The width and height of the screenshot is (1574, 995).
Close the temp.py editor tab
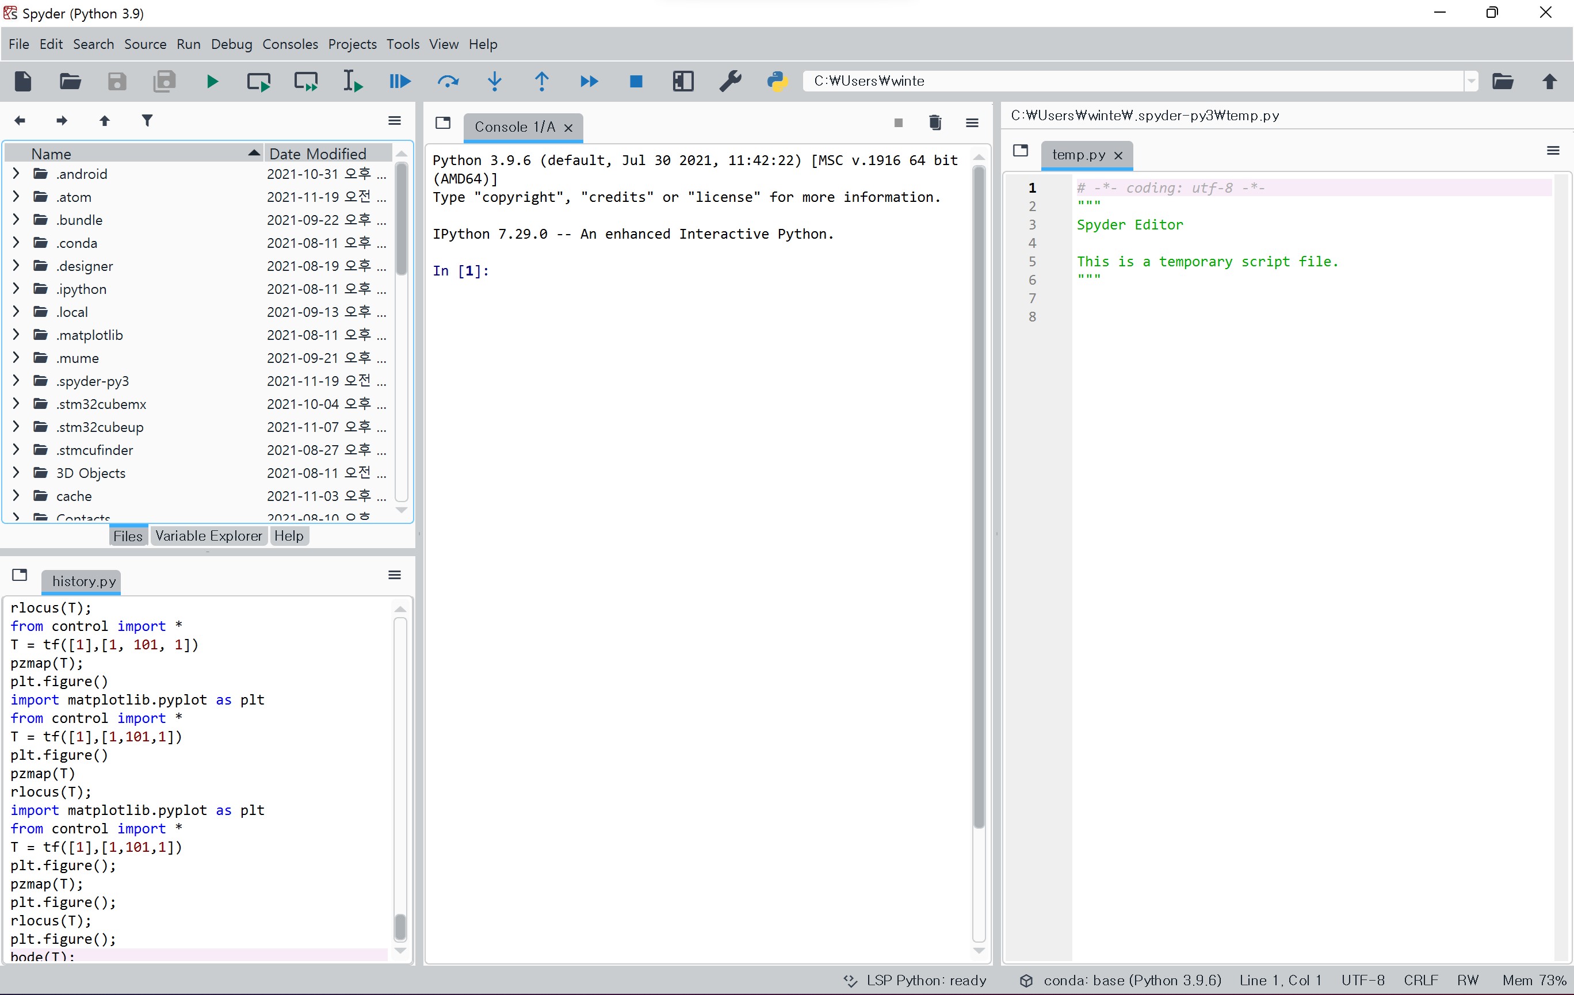point(1118,155)
